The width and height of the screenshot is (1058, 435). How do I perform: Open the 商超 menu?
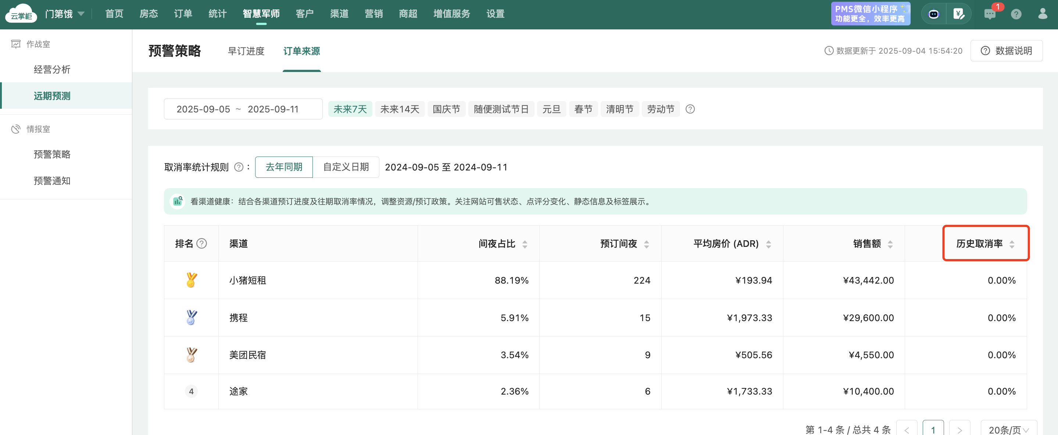408,14
